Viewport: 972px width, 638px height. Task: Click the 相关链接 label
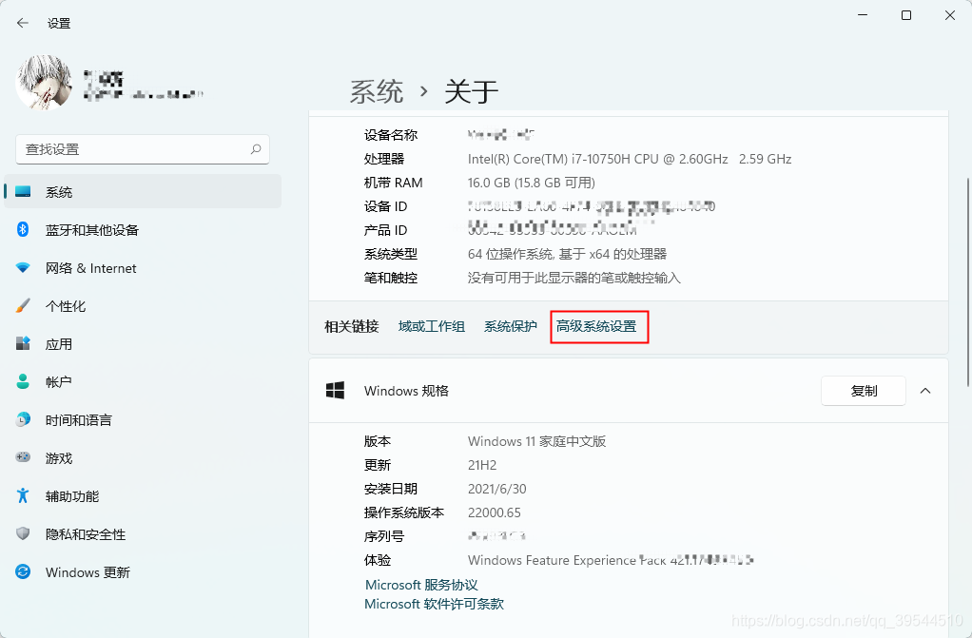click(x=352, y=326)
